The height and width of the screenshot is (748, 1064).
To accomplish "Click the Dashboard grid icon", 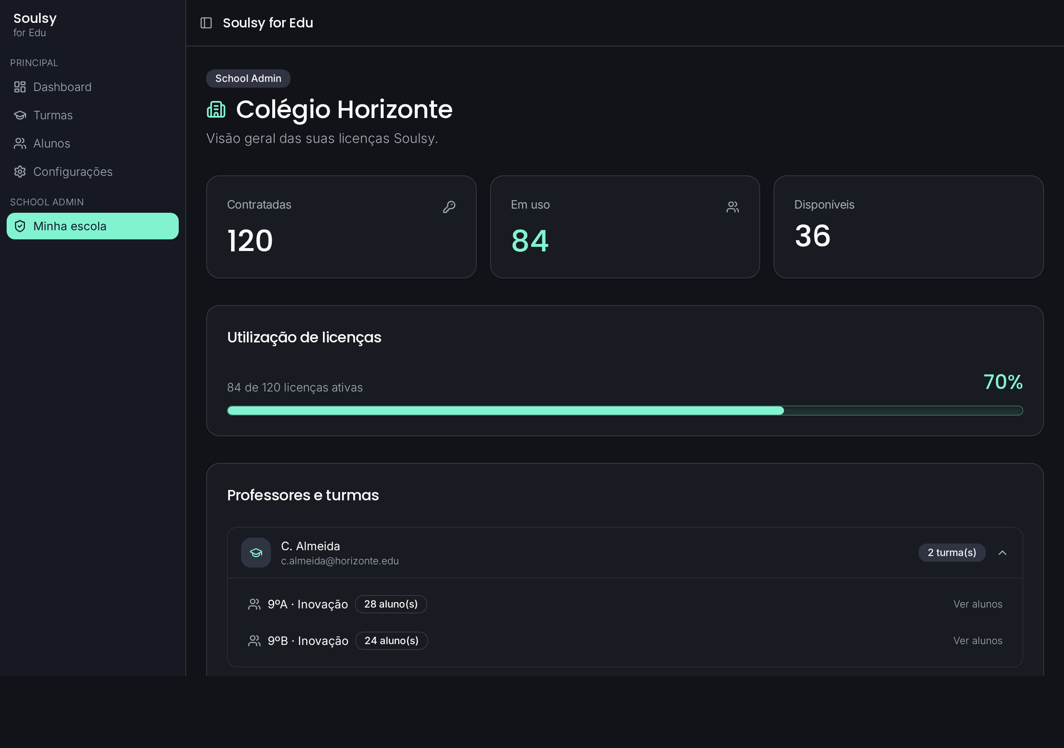I will [20, 87].
